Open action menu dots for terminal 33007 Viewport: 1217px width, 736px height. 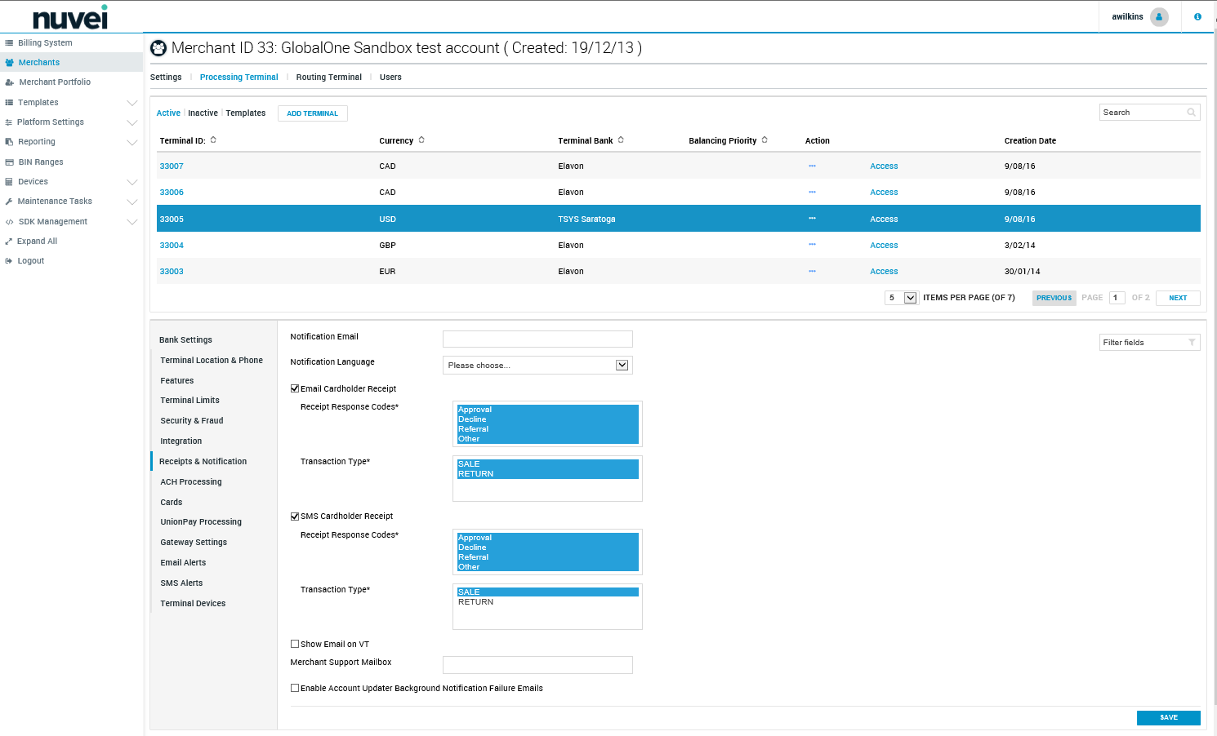click(x=812, y=166)
